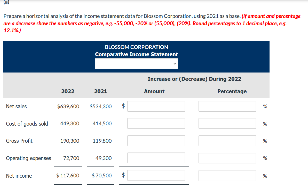308x188 pixels.
Task: Select the Operating expenses amount field
Action: [156, 158]
